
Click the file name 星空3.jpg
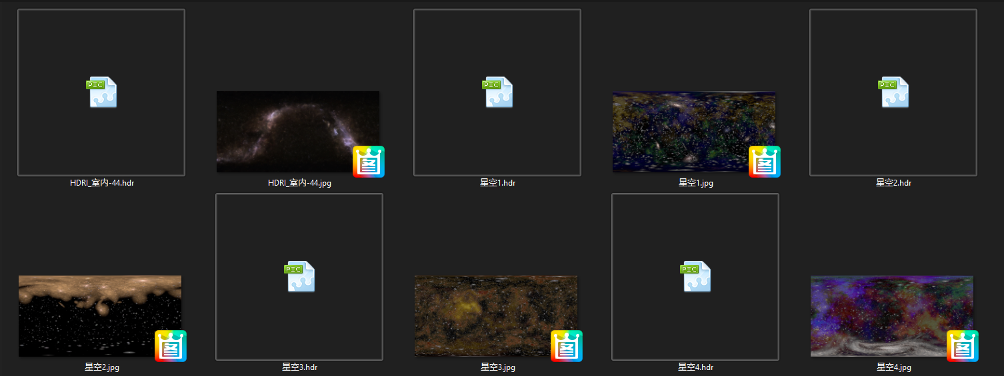click(498, 367)
